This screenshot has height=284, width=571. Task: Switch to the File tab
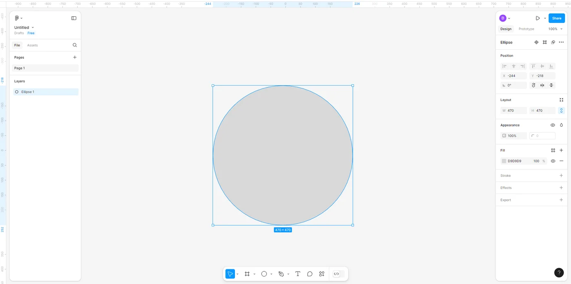(17, 45)
